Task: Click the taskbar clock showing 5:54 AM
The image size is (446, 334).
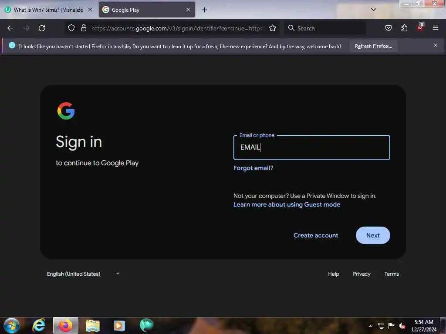Action: pyautogui.click(x=424, y=325)
